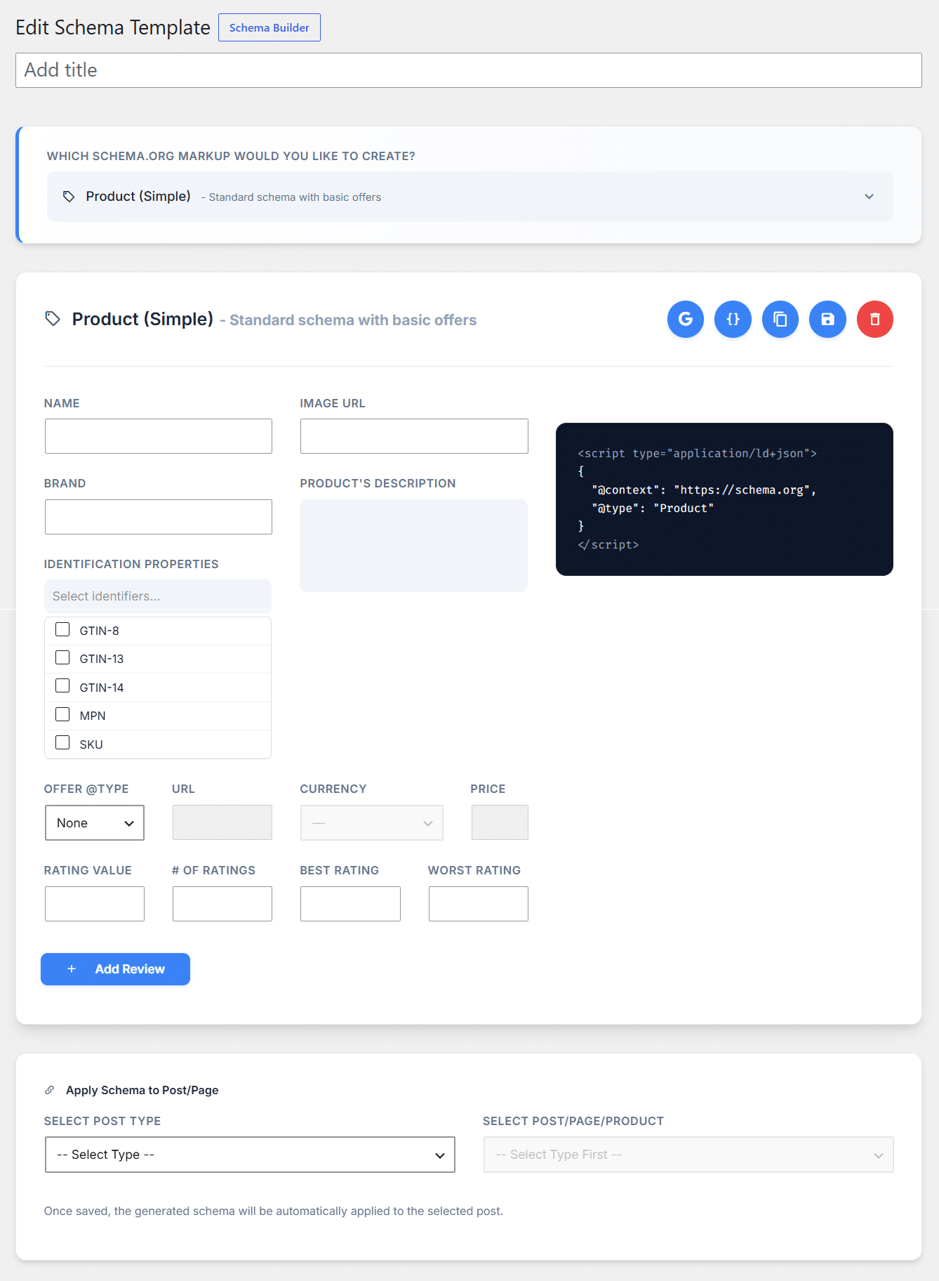Click the tag icon beside Product (Simple) heading
Screen dimensions: 939x1281
(53, 319)
